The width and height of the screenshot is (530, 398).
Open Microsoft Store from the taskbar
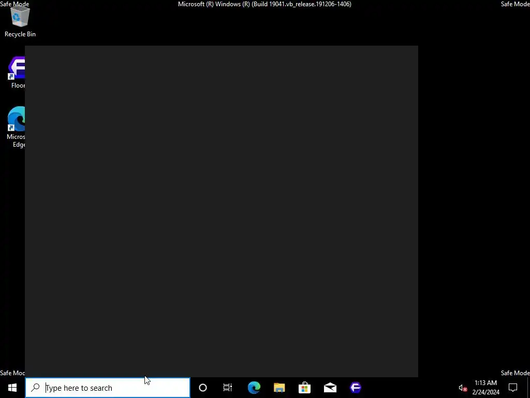click(304, 388)
